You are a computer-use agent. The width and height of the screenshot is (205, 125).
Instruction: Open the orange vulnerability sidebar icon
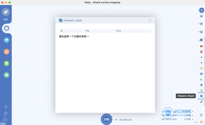[x=6, y=52]
